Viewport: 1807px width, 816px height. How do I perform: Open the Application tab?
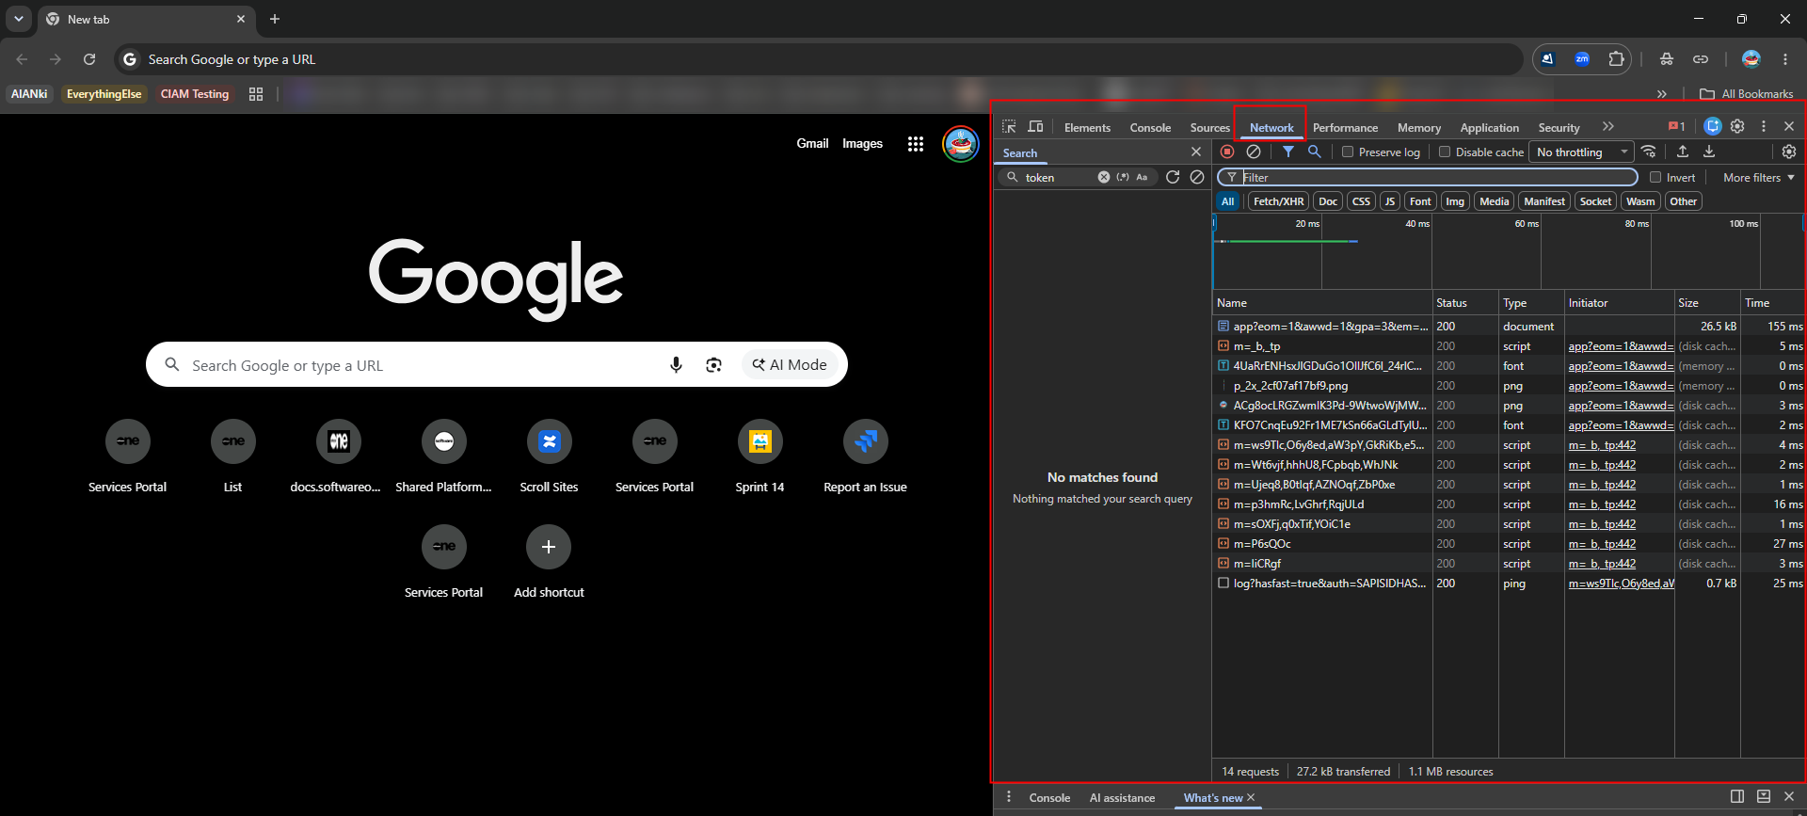pos(1489,127)
